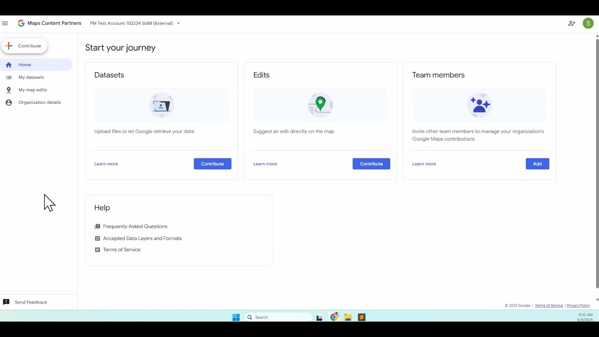Click the page vertical scrollbar
599x337 pixels.
coord(597,164)
